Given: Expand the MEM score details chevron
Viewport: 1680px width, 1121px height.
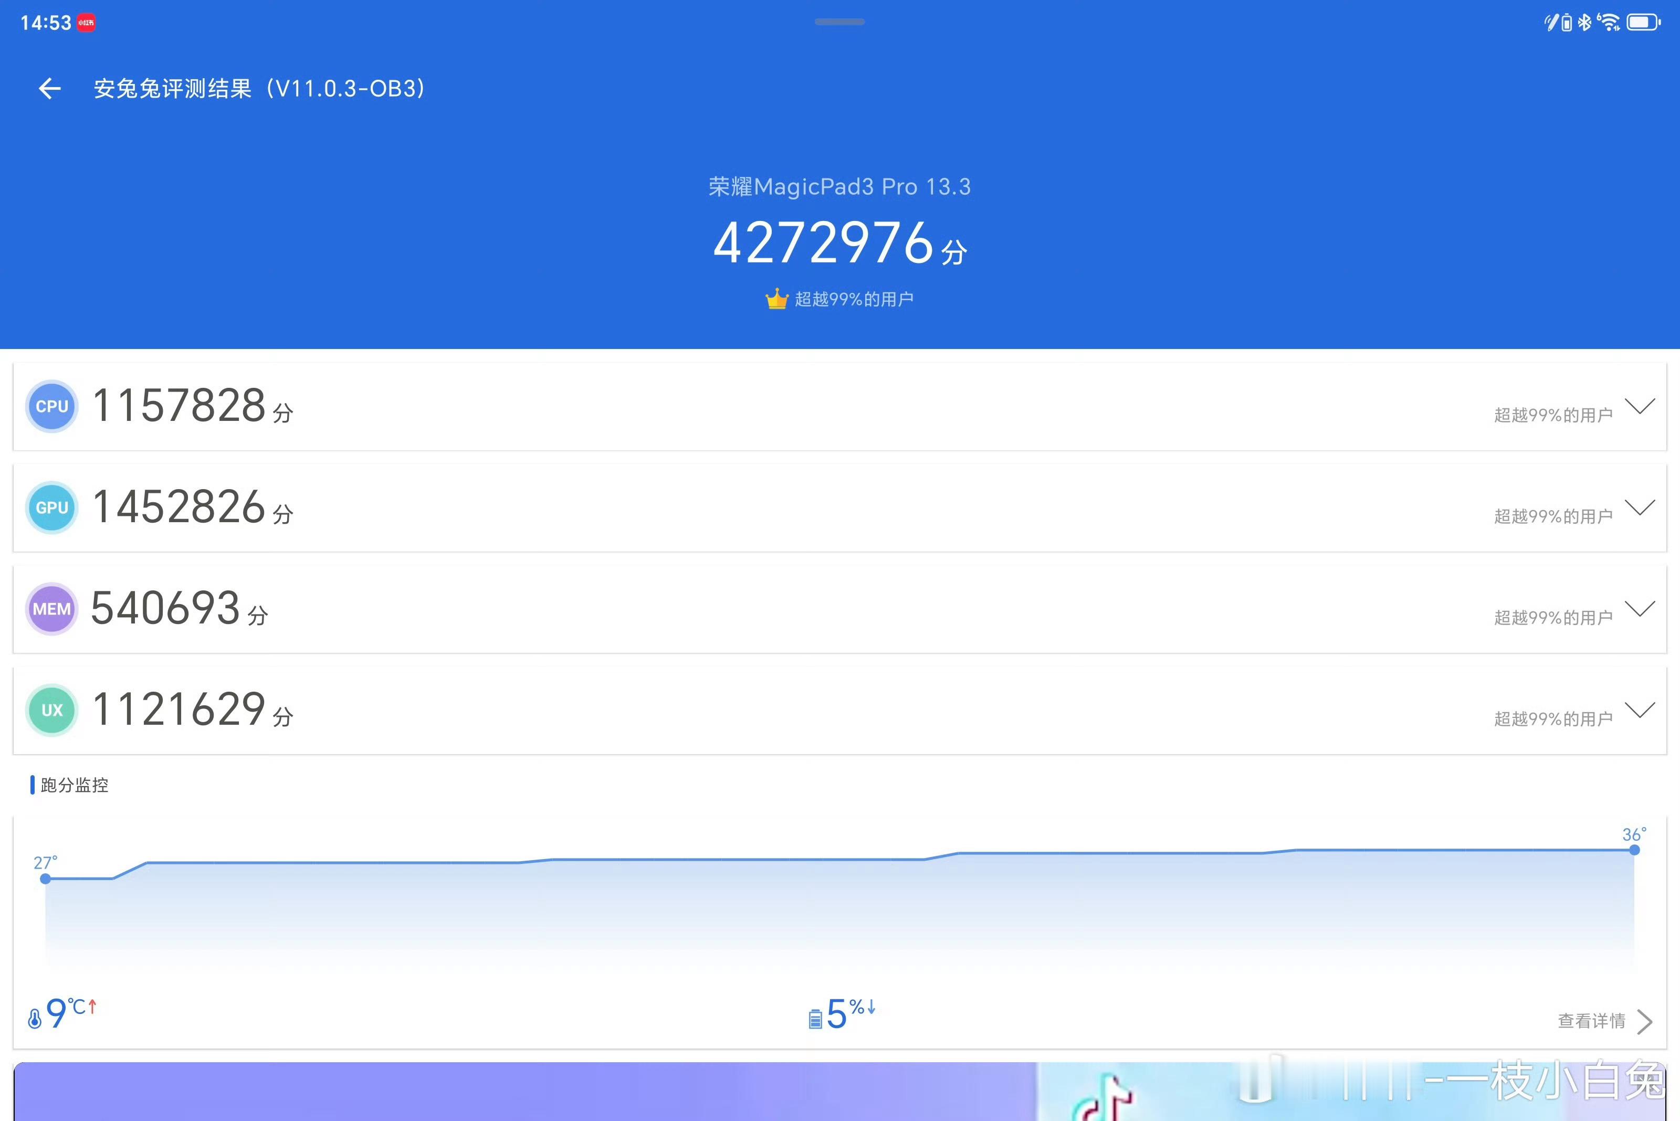Looking at the screenshot, I should coord(1640,609).
